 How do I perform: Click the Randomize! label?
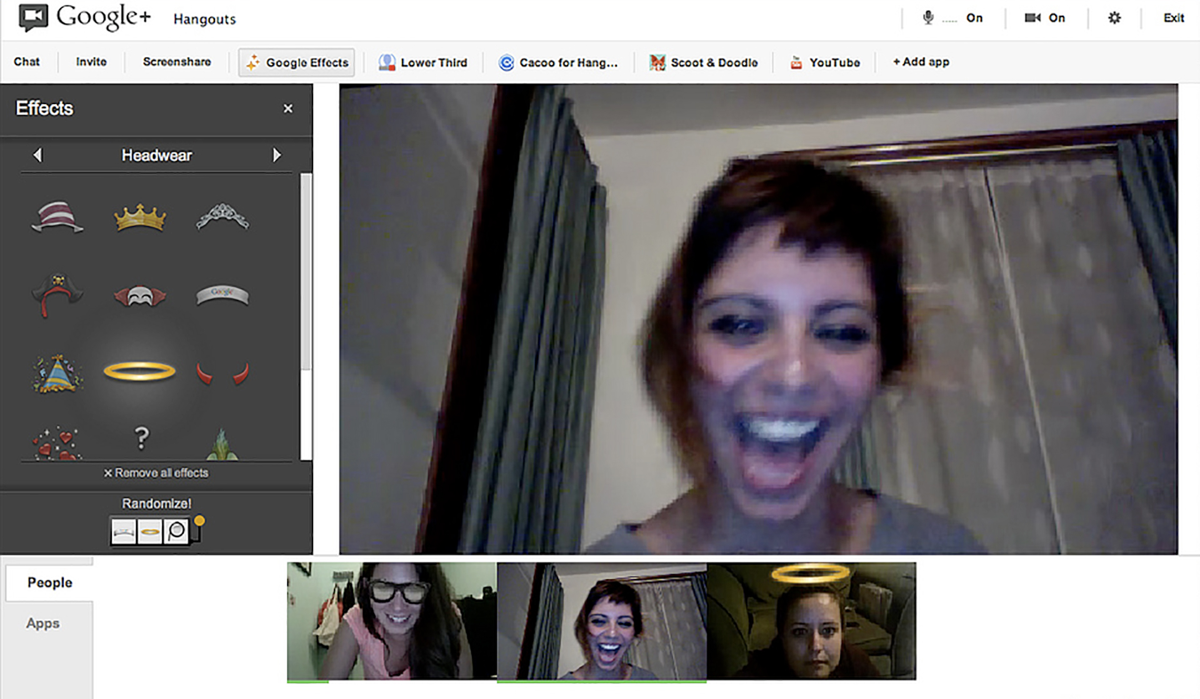[x=157, y=503]
